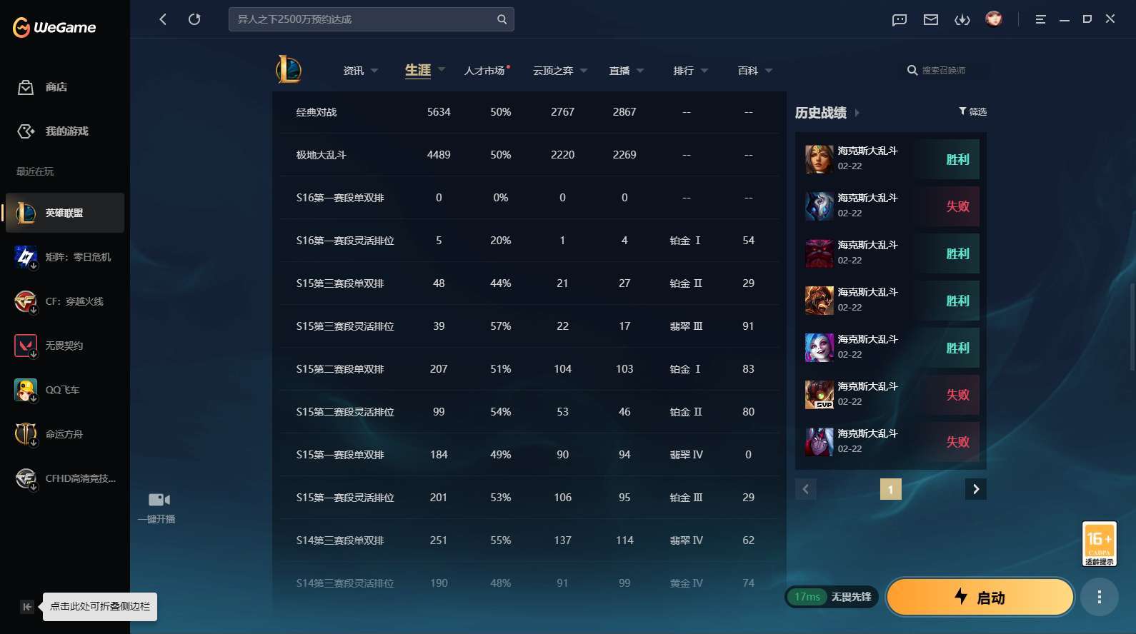Viewport: 1136px width, 634px height.
Task: Open the mail inbox icon
Action: pos(931,19)
